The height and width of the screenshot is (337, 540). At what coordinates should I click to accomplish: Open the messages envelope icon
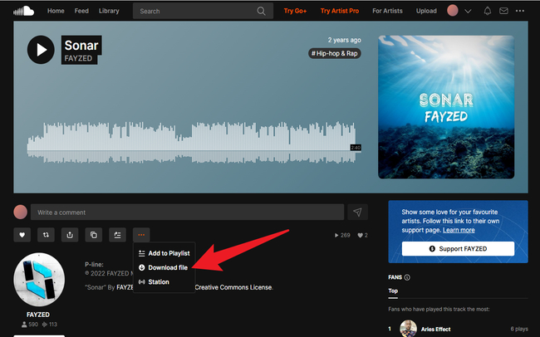[x=503, y=11]
